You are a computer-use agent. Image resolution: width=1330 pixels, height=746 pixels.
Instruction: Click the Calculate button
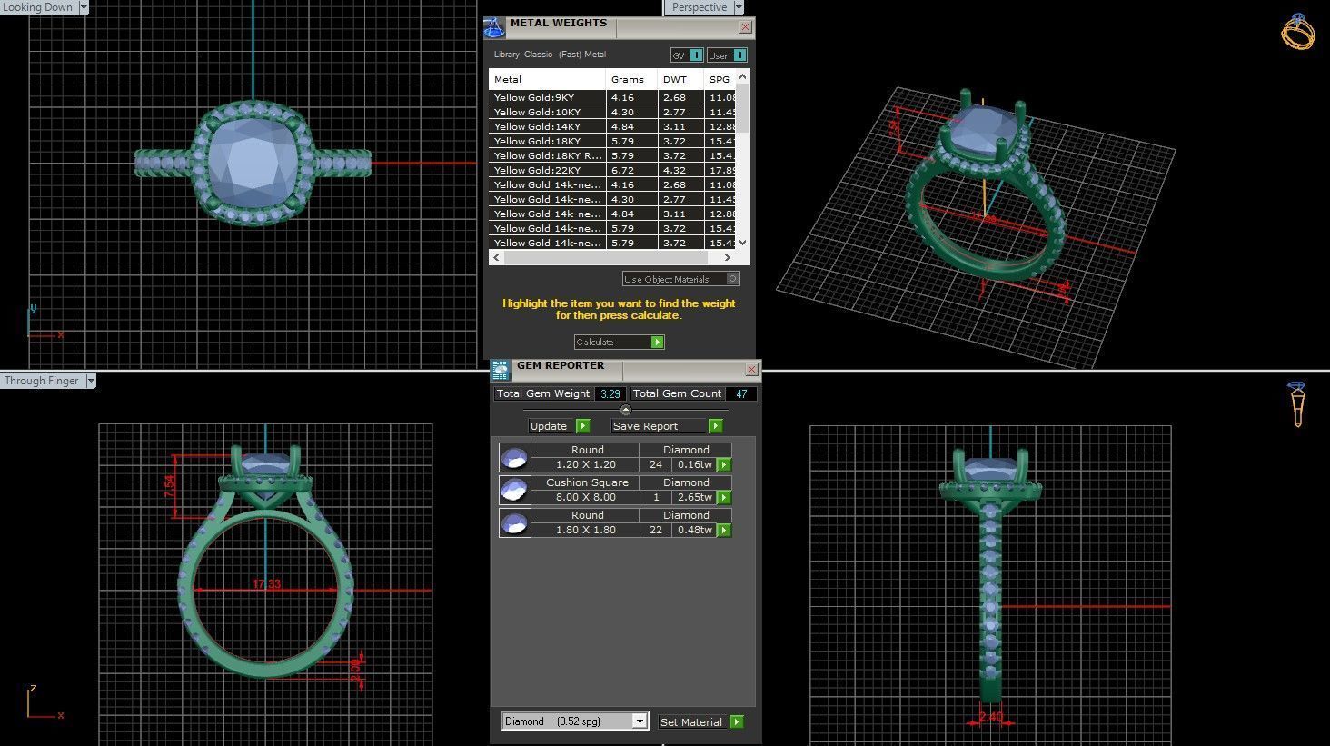click(x=619, y=342)
